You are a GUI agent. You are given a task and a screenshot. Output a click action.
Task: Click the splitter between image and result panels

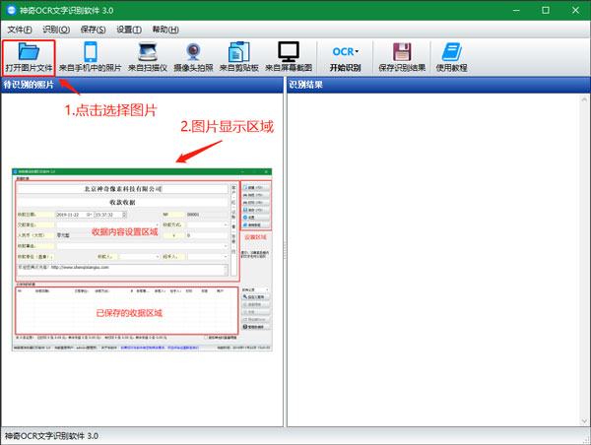point(285,252)
